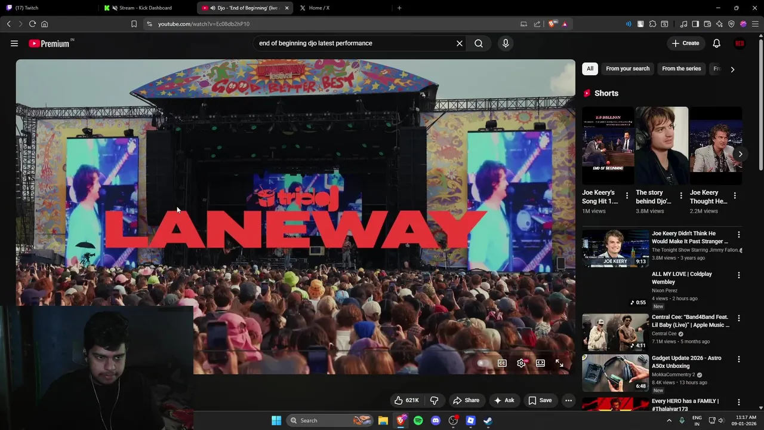Open options for Joe Keery Thought He short
This screenshot has height=430, width=764.
pos(735,196)
